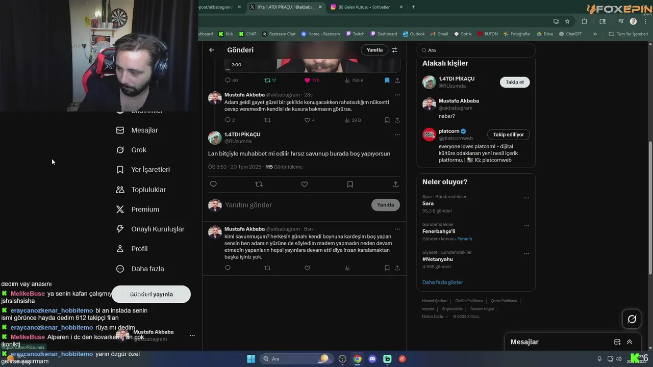Like the 1.4TDI PİKAÇU main tweet
653x367 pixels.
tap(305, 184)
